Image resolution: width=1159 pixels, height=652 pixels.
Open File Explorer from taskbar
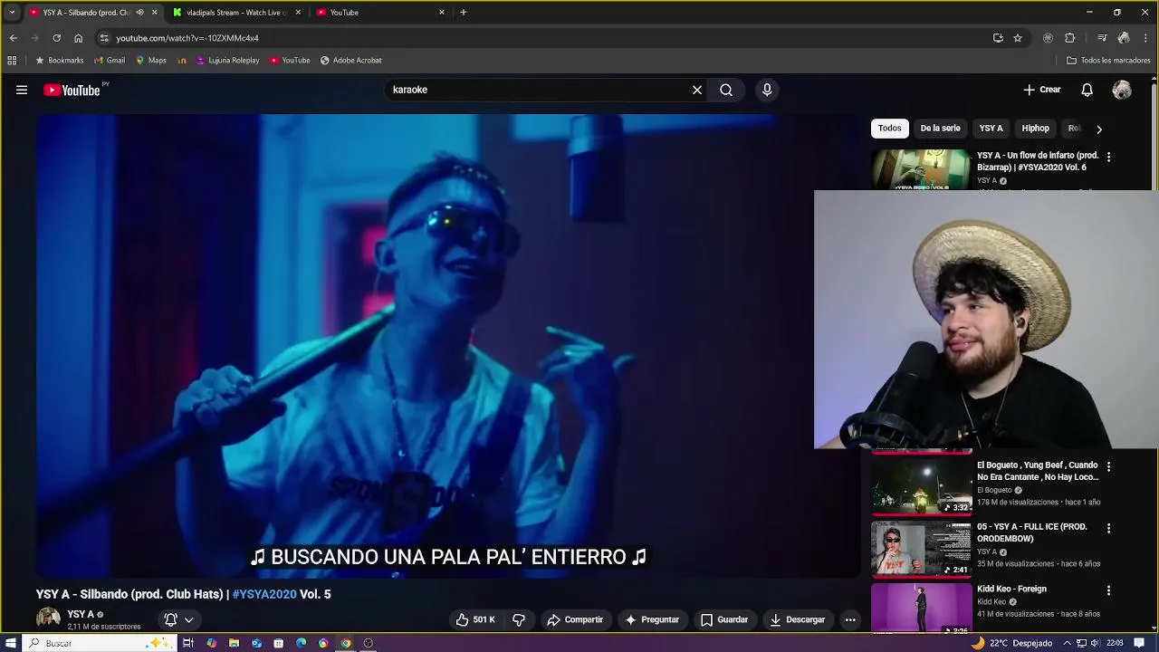click(234, 643)
